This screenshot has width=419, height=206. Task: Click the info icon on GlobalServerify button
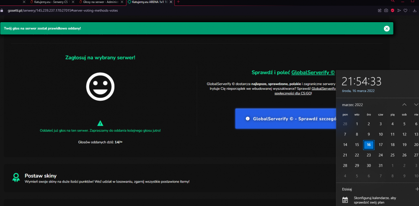tap(248, 118)
